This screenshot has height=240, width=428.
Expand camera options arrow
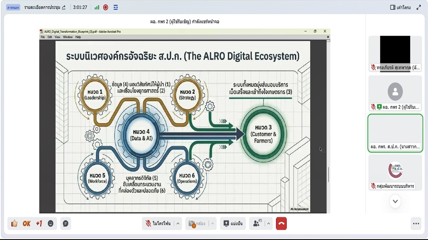[213, 223]
